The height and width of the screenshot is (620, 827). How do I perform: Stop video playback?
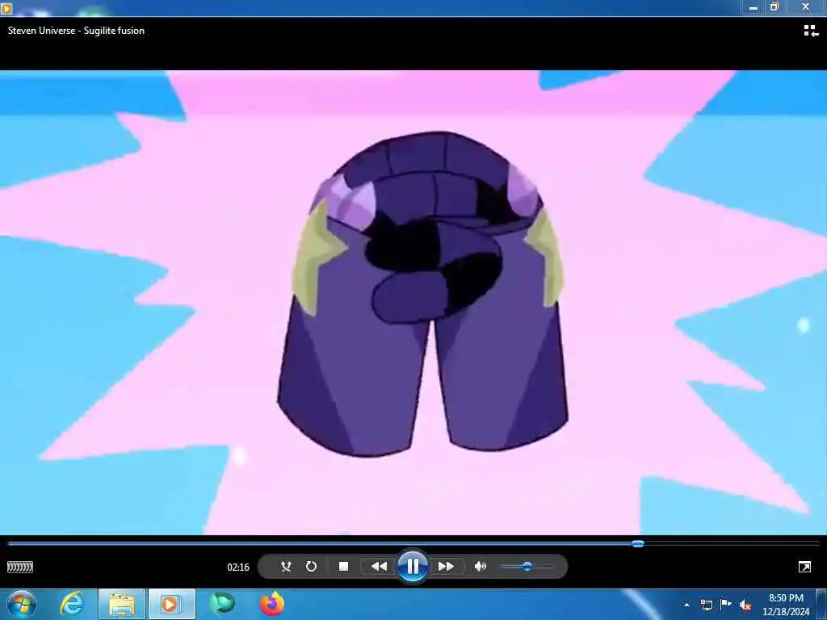[343, 566]
